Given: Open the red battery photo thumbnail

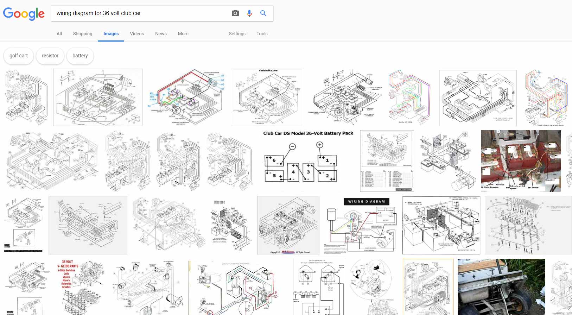Looking at the screenshot, I should (521, 161).
